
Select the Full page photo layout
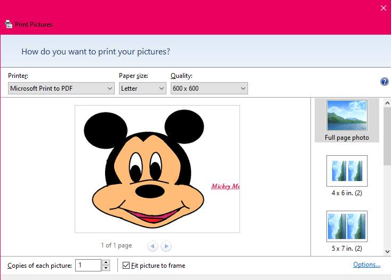[347, 121]
